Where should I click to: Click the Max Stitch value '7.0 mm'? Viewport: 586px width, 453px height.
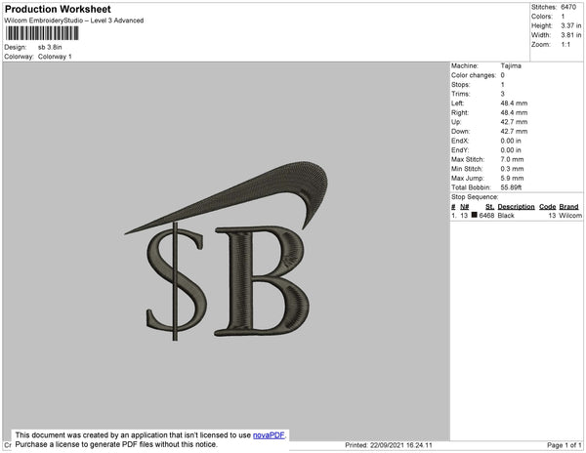pos(513,159)
